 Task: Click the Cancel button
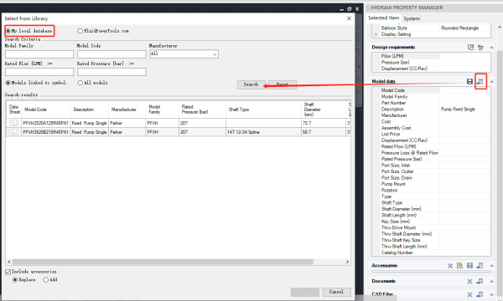click(x=336, y=292)
